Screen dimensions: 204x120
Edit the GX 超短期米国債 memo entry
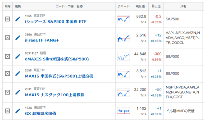[18, 111]
